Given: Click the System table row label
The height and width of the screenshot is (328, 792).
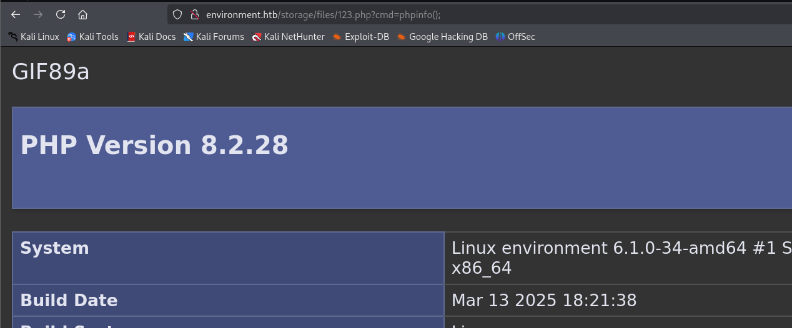Looking at the screenshot, I should point(55,248).
